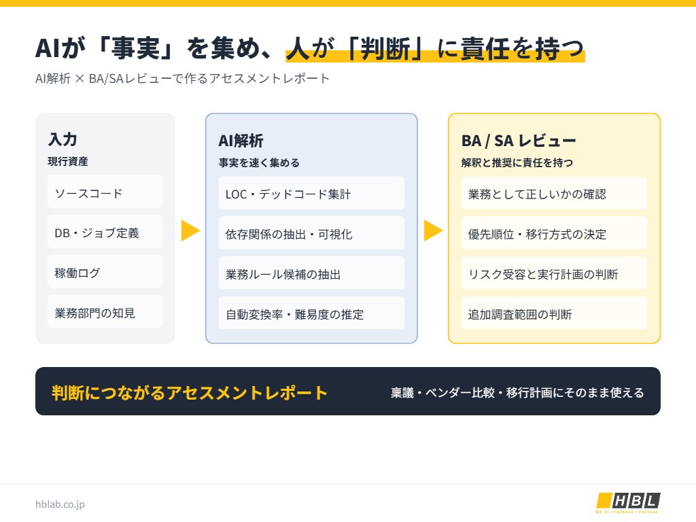Click the arrow between 入力 and AI解析
The height and width of the screenshot is (522, 696).
point(190,230)
